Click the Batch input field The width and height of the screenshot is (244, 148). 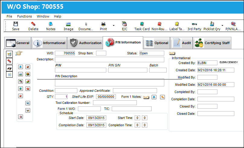click(x=158, y=70)
